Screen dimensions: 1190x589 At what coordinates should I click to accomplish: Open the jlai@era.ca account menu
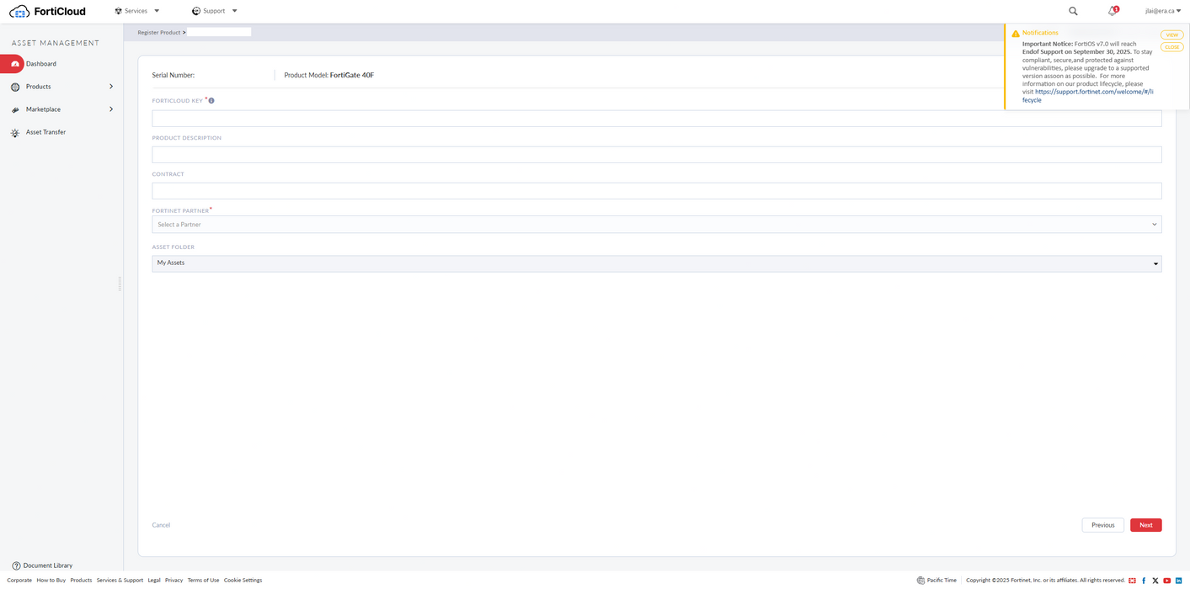tap(1163, 11)
